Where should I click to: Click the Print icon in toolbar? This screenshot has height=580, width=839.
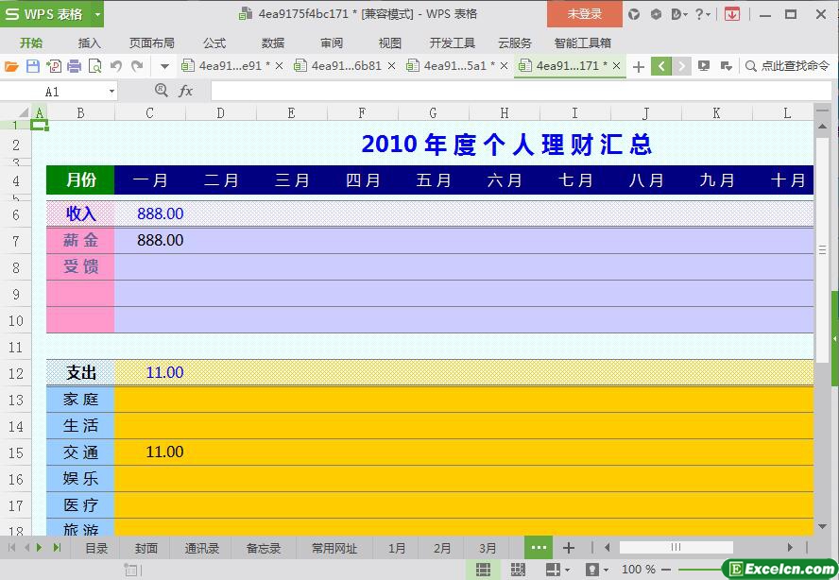click(x=74, y=66)
